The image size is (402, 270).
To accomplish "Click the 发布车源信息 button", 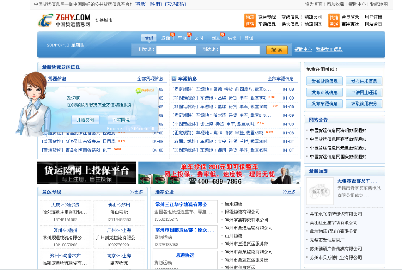I will (x=324, y=104).
